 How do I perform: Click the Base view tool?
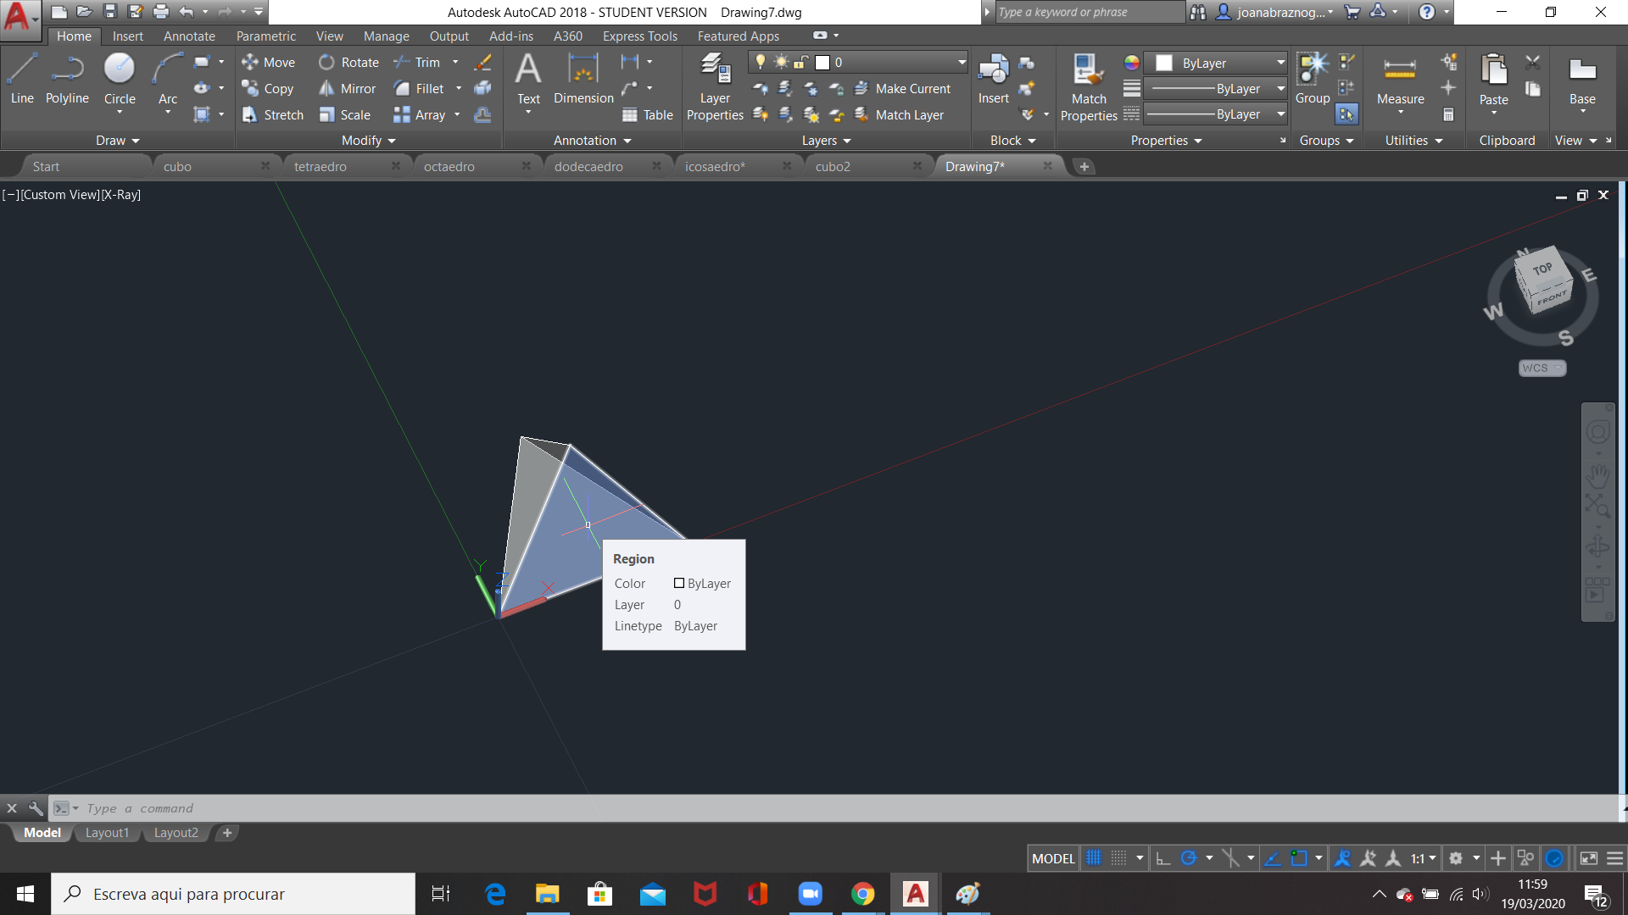click(x=1582, y=79)
